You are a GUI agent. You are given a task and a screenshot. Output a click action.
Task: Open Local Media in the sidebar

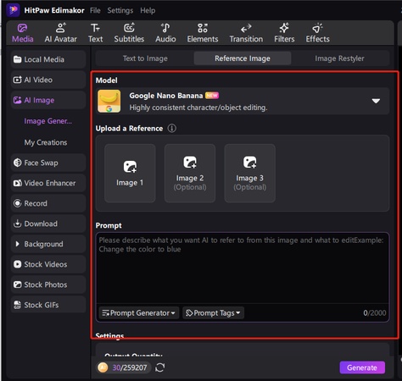point(48,59)
